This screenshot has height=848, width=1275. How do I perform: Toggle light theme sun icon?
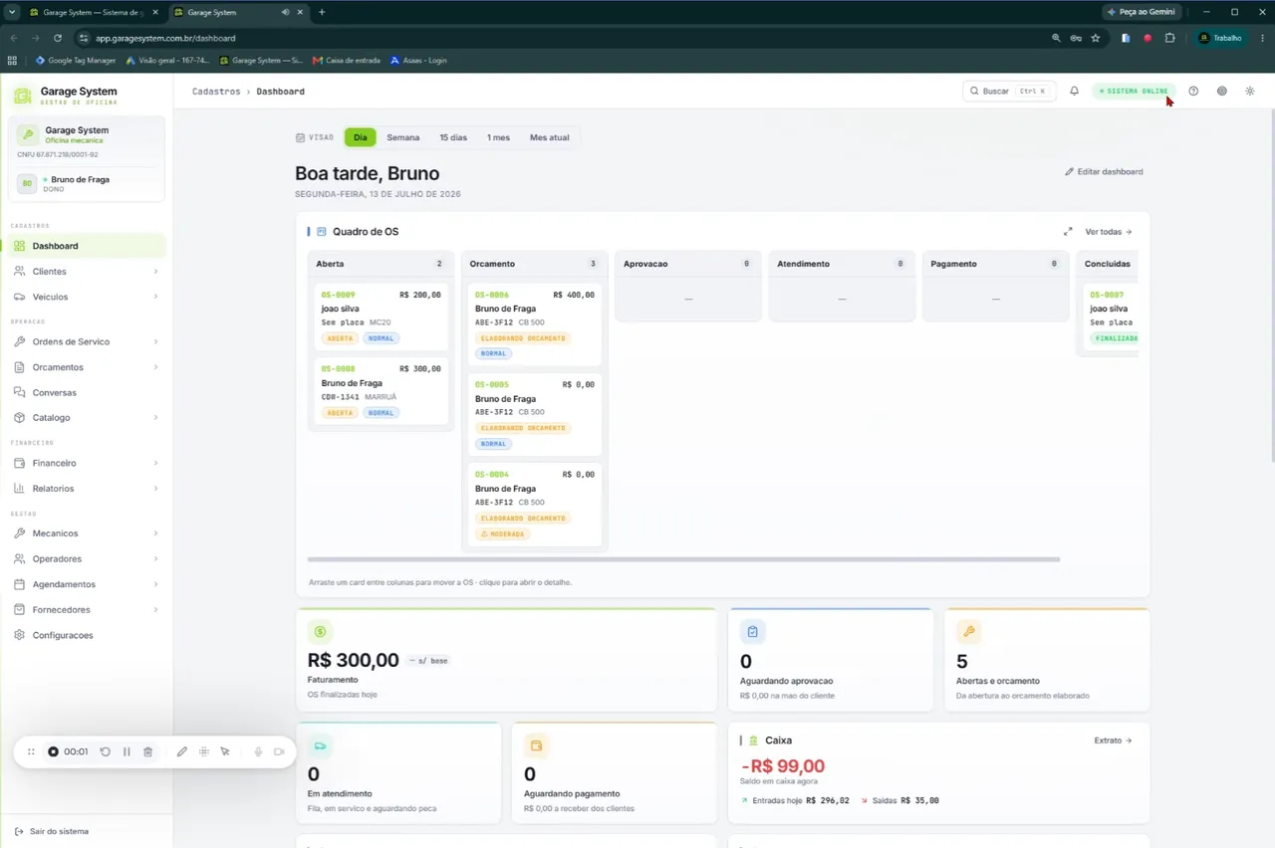point(1250,91)
